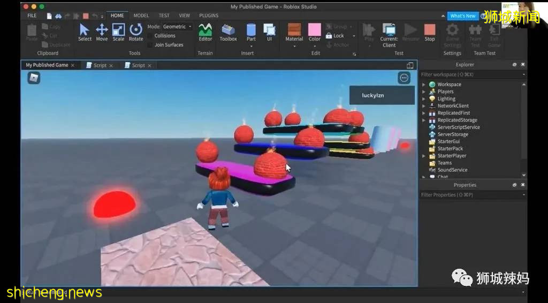Enable the Collisions checkbox

(150, 36)
